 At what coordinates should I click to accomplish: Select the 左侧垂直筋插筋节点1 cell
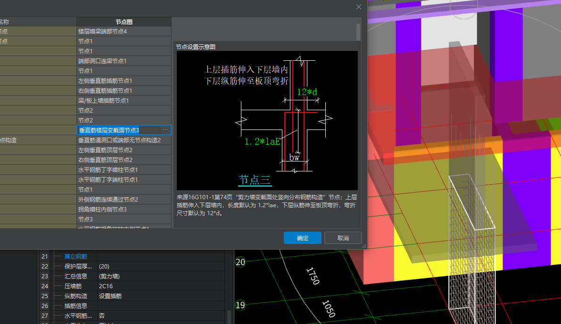click(124, 81)
